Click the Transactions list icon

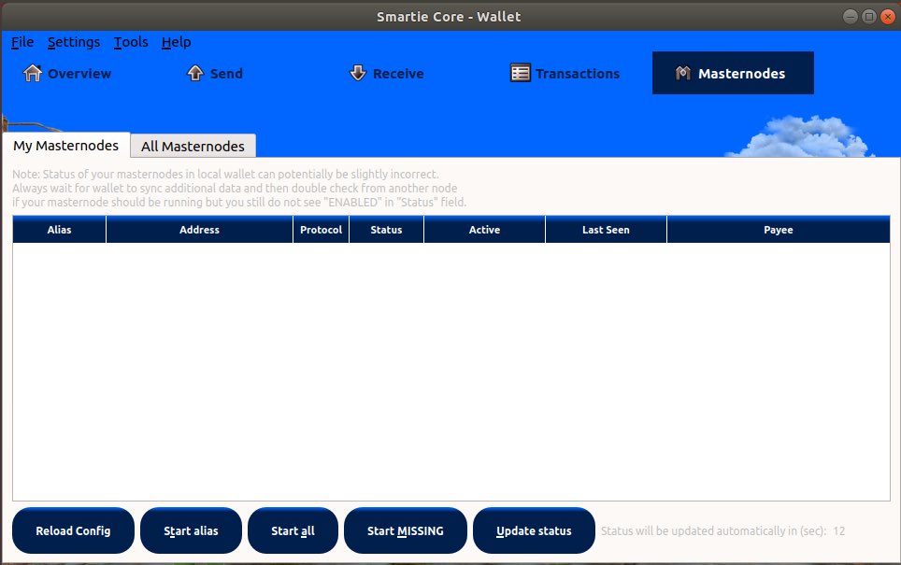point(521,73)
